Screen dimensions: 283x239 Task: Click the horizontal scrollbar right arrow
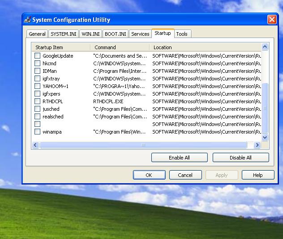tap(257, 145)
